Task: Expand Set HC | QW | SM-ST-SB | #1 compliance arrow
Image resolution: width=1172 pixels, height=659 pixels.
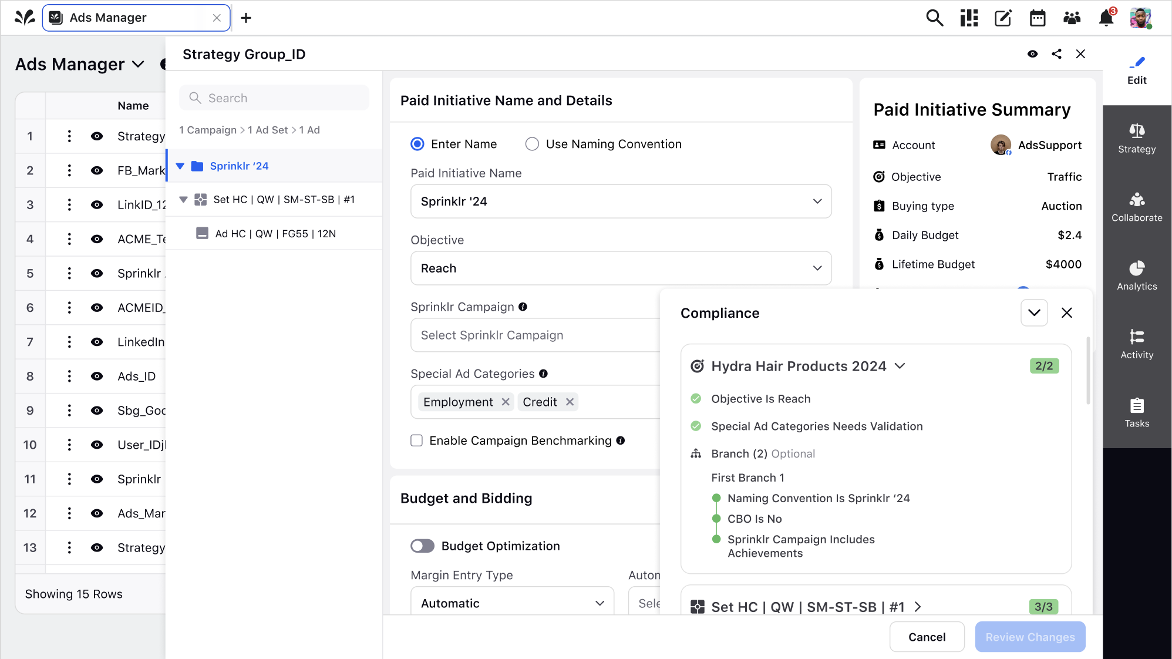Action: 918,607
